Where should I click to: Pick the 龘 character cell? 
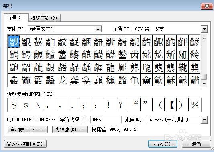point(50,80)
